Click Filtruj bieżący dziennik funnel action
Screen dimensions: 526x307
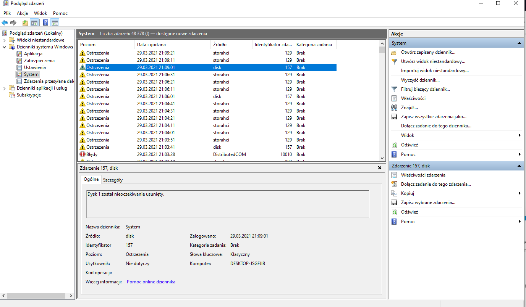click(x=425, y=89)
